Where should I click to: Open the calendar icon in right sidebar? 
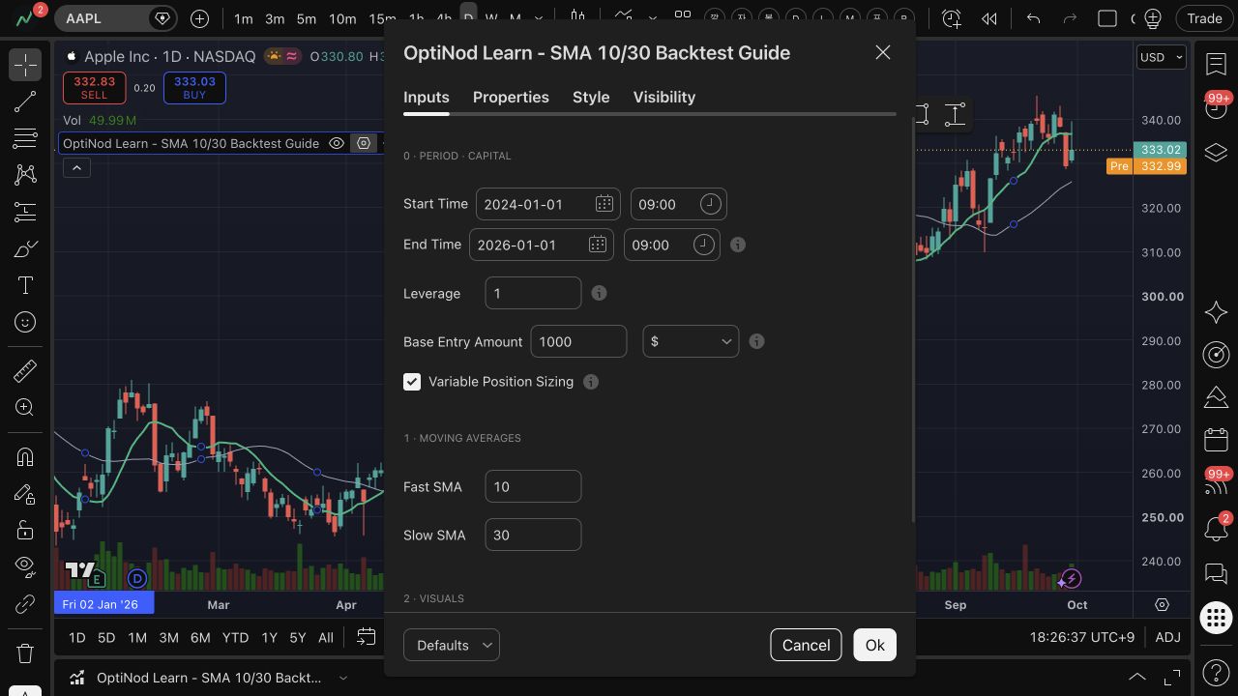tap(1216, 439)
